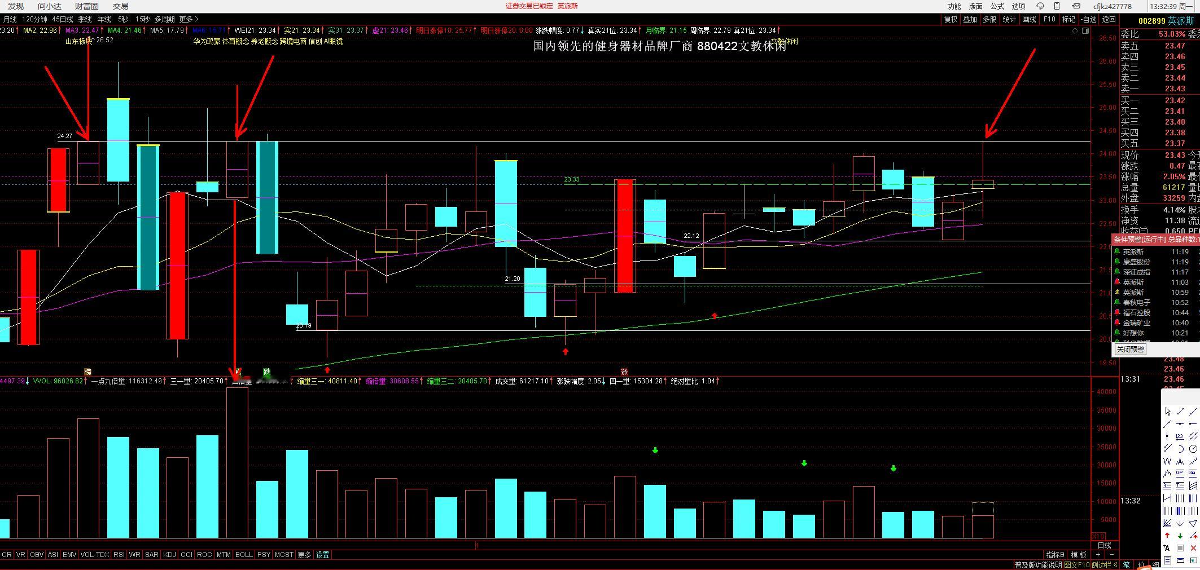Image resolution: width=1200 pixels, height=570 pixels.
Task: Expand 更多 period options
Action: point(189,19)
